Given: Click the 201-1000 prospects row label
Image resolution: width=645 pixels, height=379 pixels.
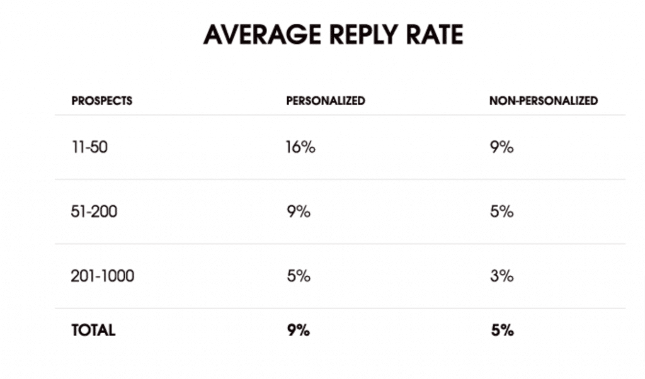Looking at the screenshot, I should pos(103,276).
